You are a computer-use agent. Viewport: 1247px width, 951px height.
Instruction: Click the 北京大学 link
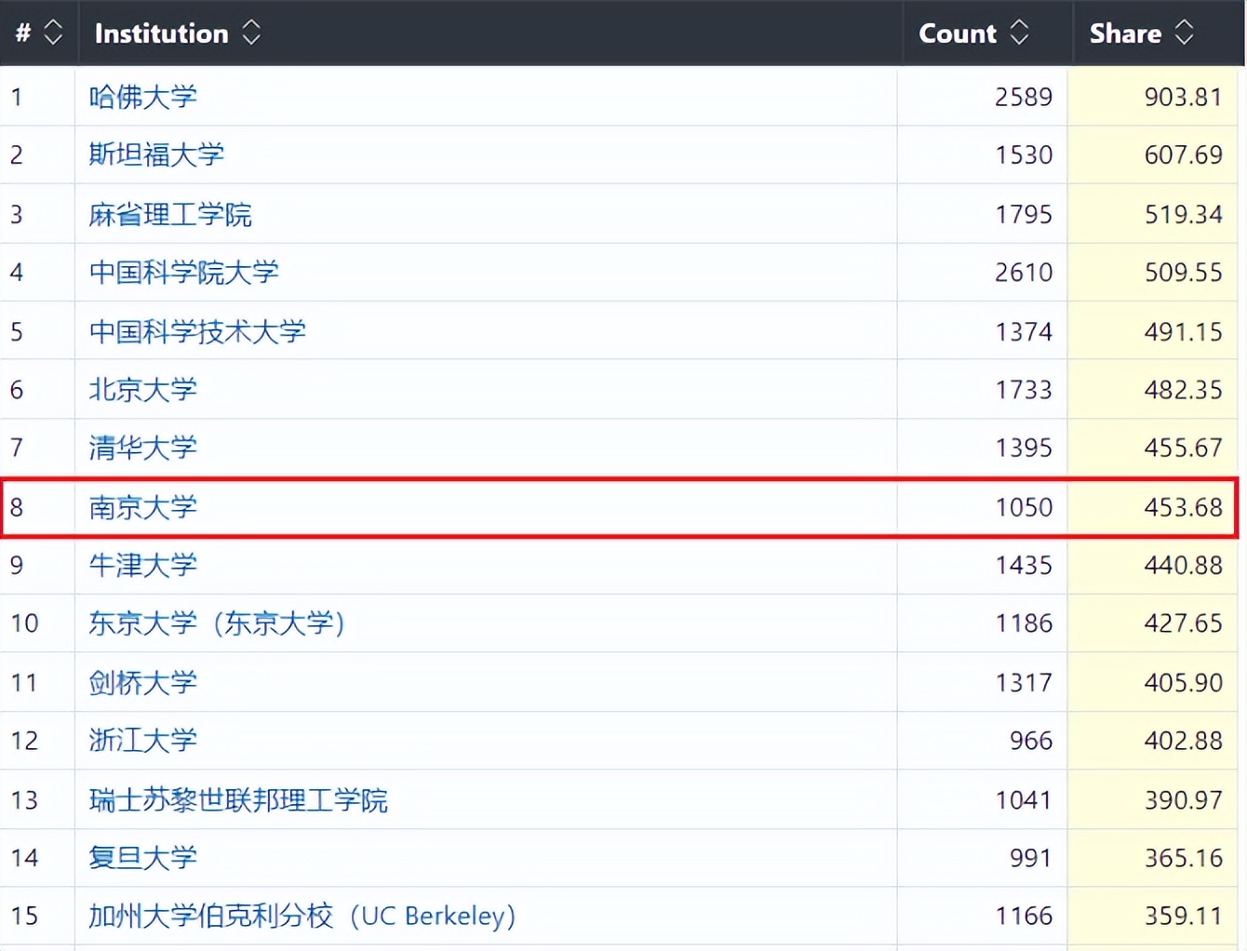[143, 390]
